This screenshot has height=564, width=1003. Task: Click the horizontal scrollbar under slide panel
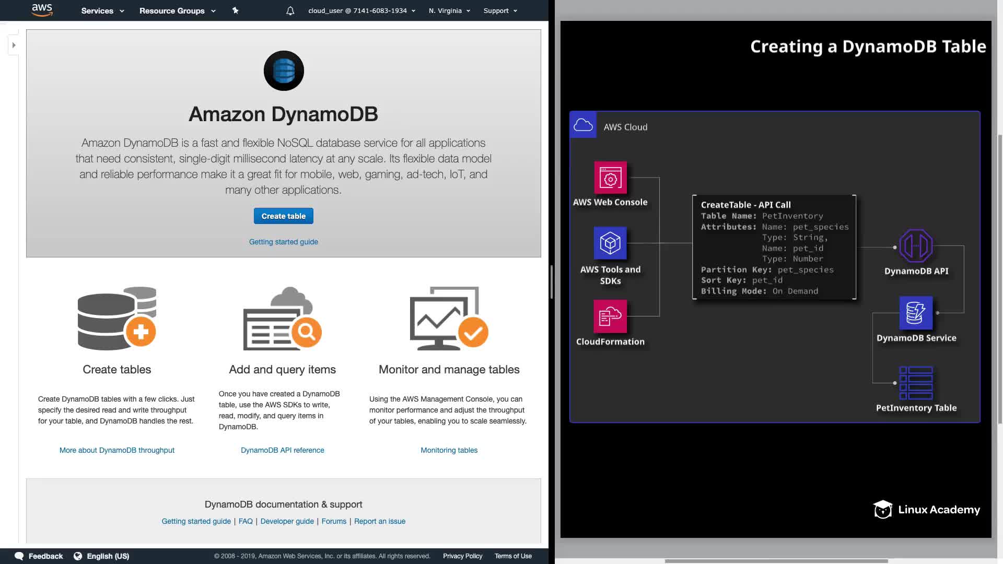(776, 561)
